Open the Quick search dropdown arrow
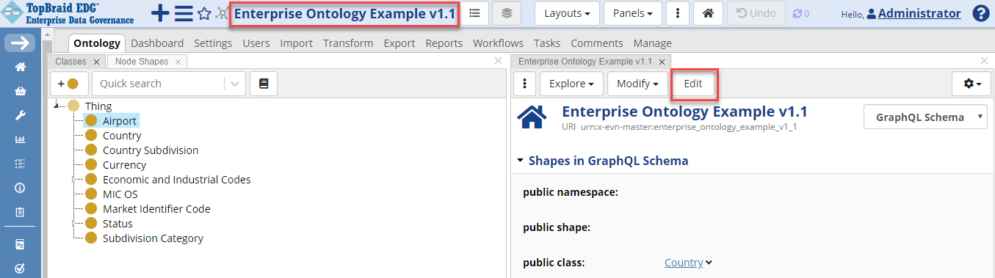 pyautogui.click(x=235, y=84)
